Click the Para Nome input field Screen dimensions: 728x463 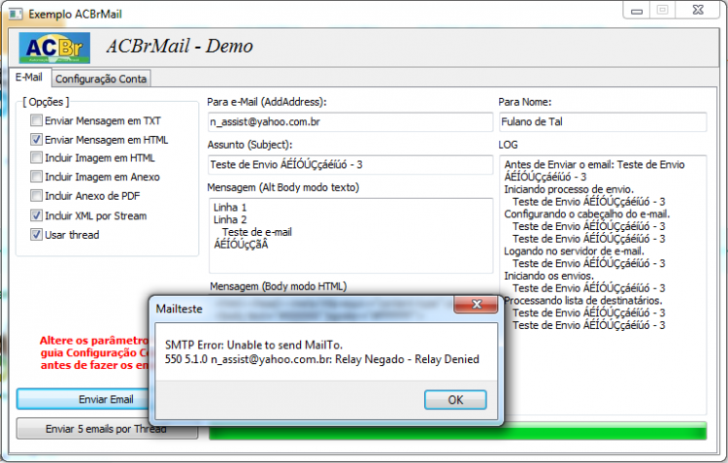[603, 121]
